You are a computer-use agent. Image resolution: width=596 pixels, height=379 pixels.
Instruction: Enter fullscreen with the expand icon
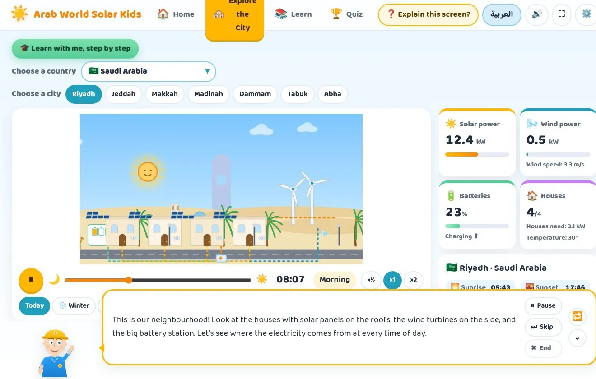click(x=562, y=14)
